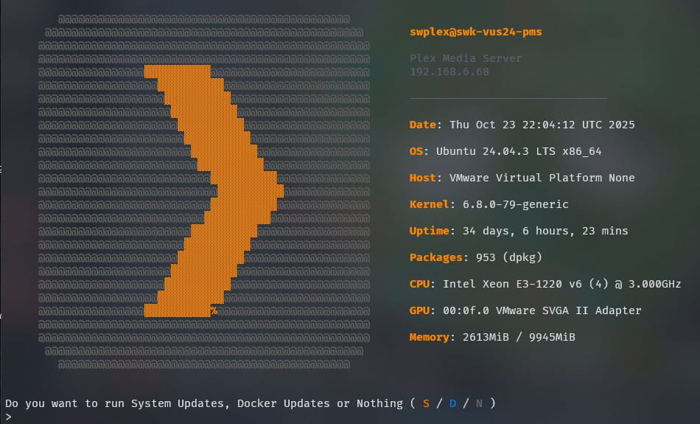Click the Ubuntu 24.04.3 LTS OS value
The width and height of the screenshot is (700, 424).
519,151
